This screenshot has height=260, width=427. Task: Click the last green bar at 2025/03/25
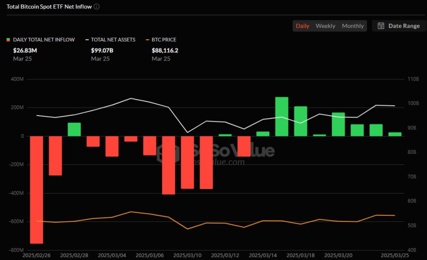[395, 134]
